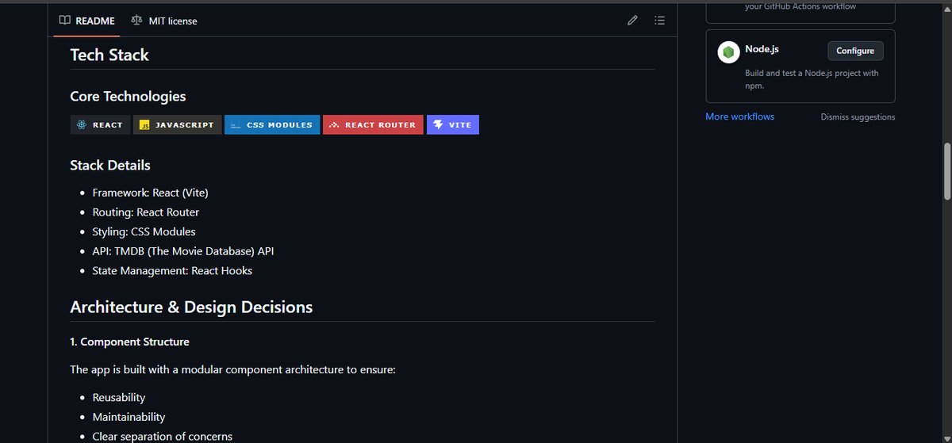Click the scrollbar down arrow

click(946, 437)
